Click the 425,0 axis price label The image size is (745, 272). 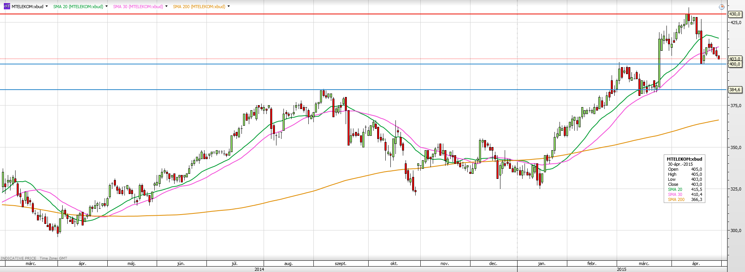pyautogui.click(x=736, y=23)
